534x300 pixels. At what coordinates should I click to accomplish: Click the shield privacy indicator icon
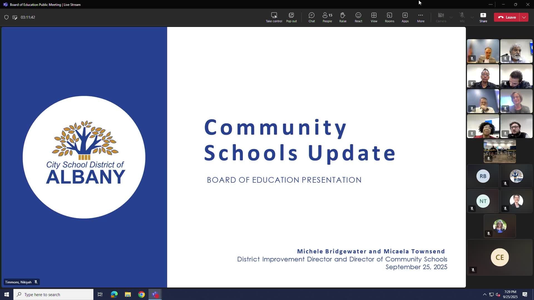6,17
